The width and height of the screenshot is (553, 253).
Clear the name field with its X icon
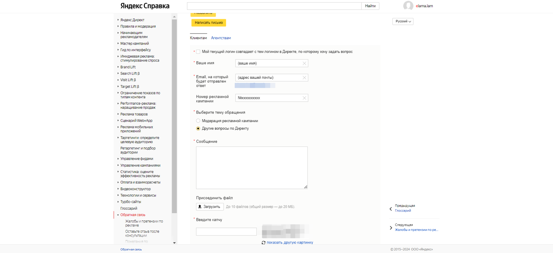pyautogui.click(x=304, y=63)
